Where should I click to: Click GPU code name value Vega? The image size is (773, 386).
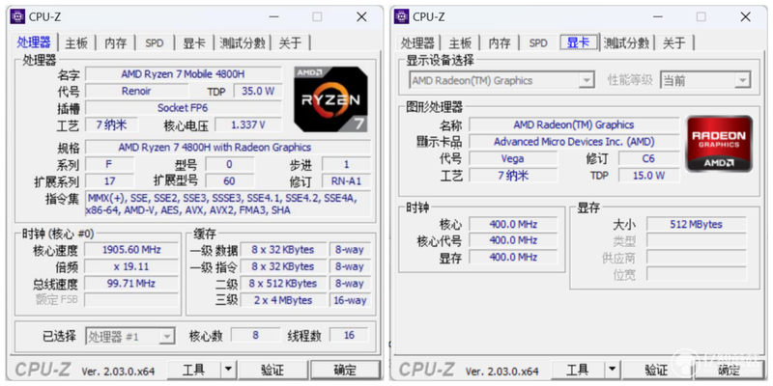coord(513,158)
